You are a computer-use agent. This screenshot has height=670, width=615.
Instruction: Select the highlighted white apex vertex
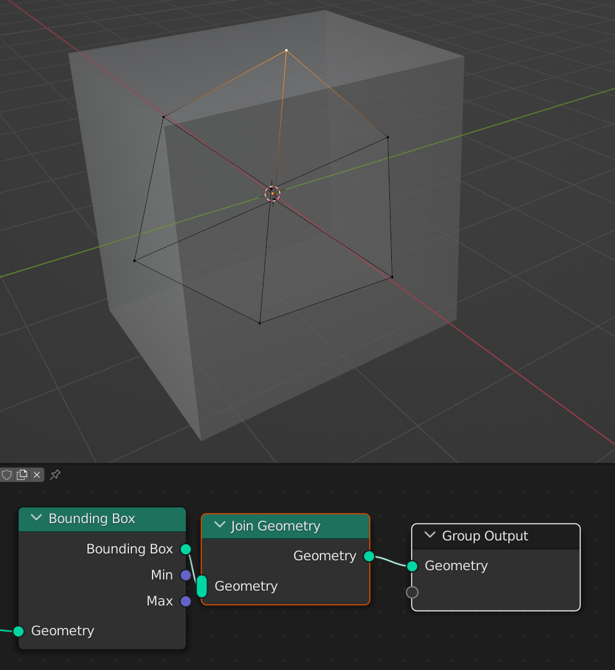(x=286, y=50)
